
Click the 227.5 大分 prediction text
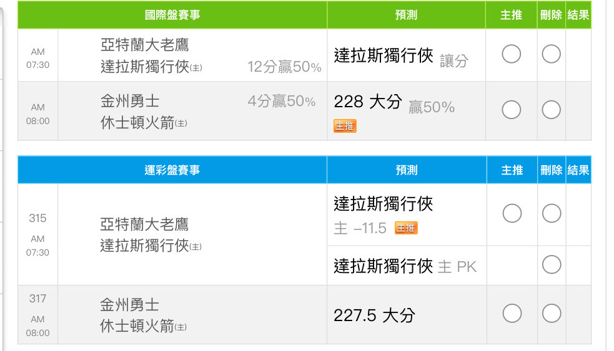pos(374,315)
